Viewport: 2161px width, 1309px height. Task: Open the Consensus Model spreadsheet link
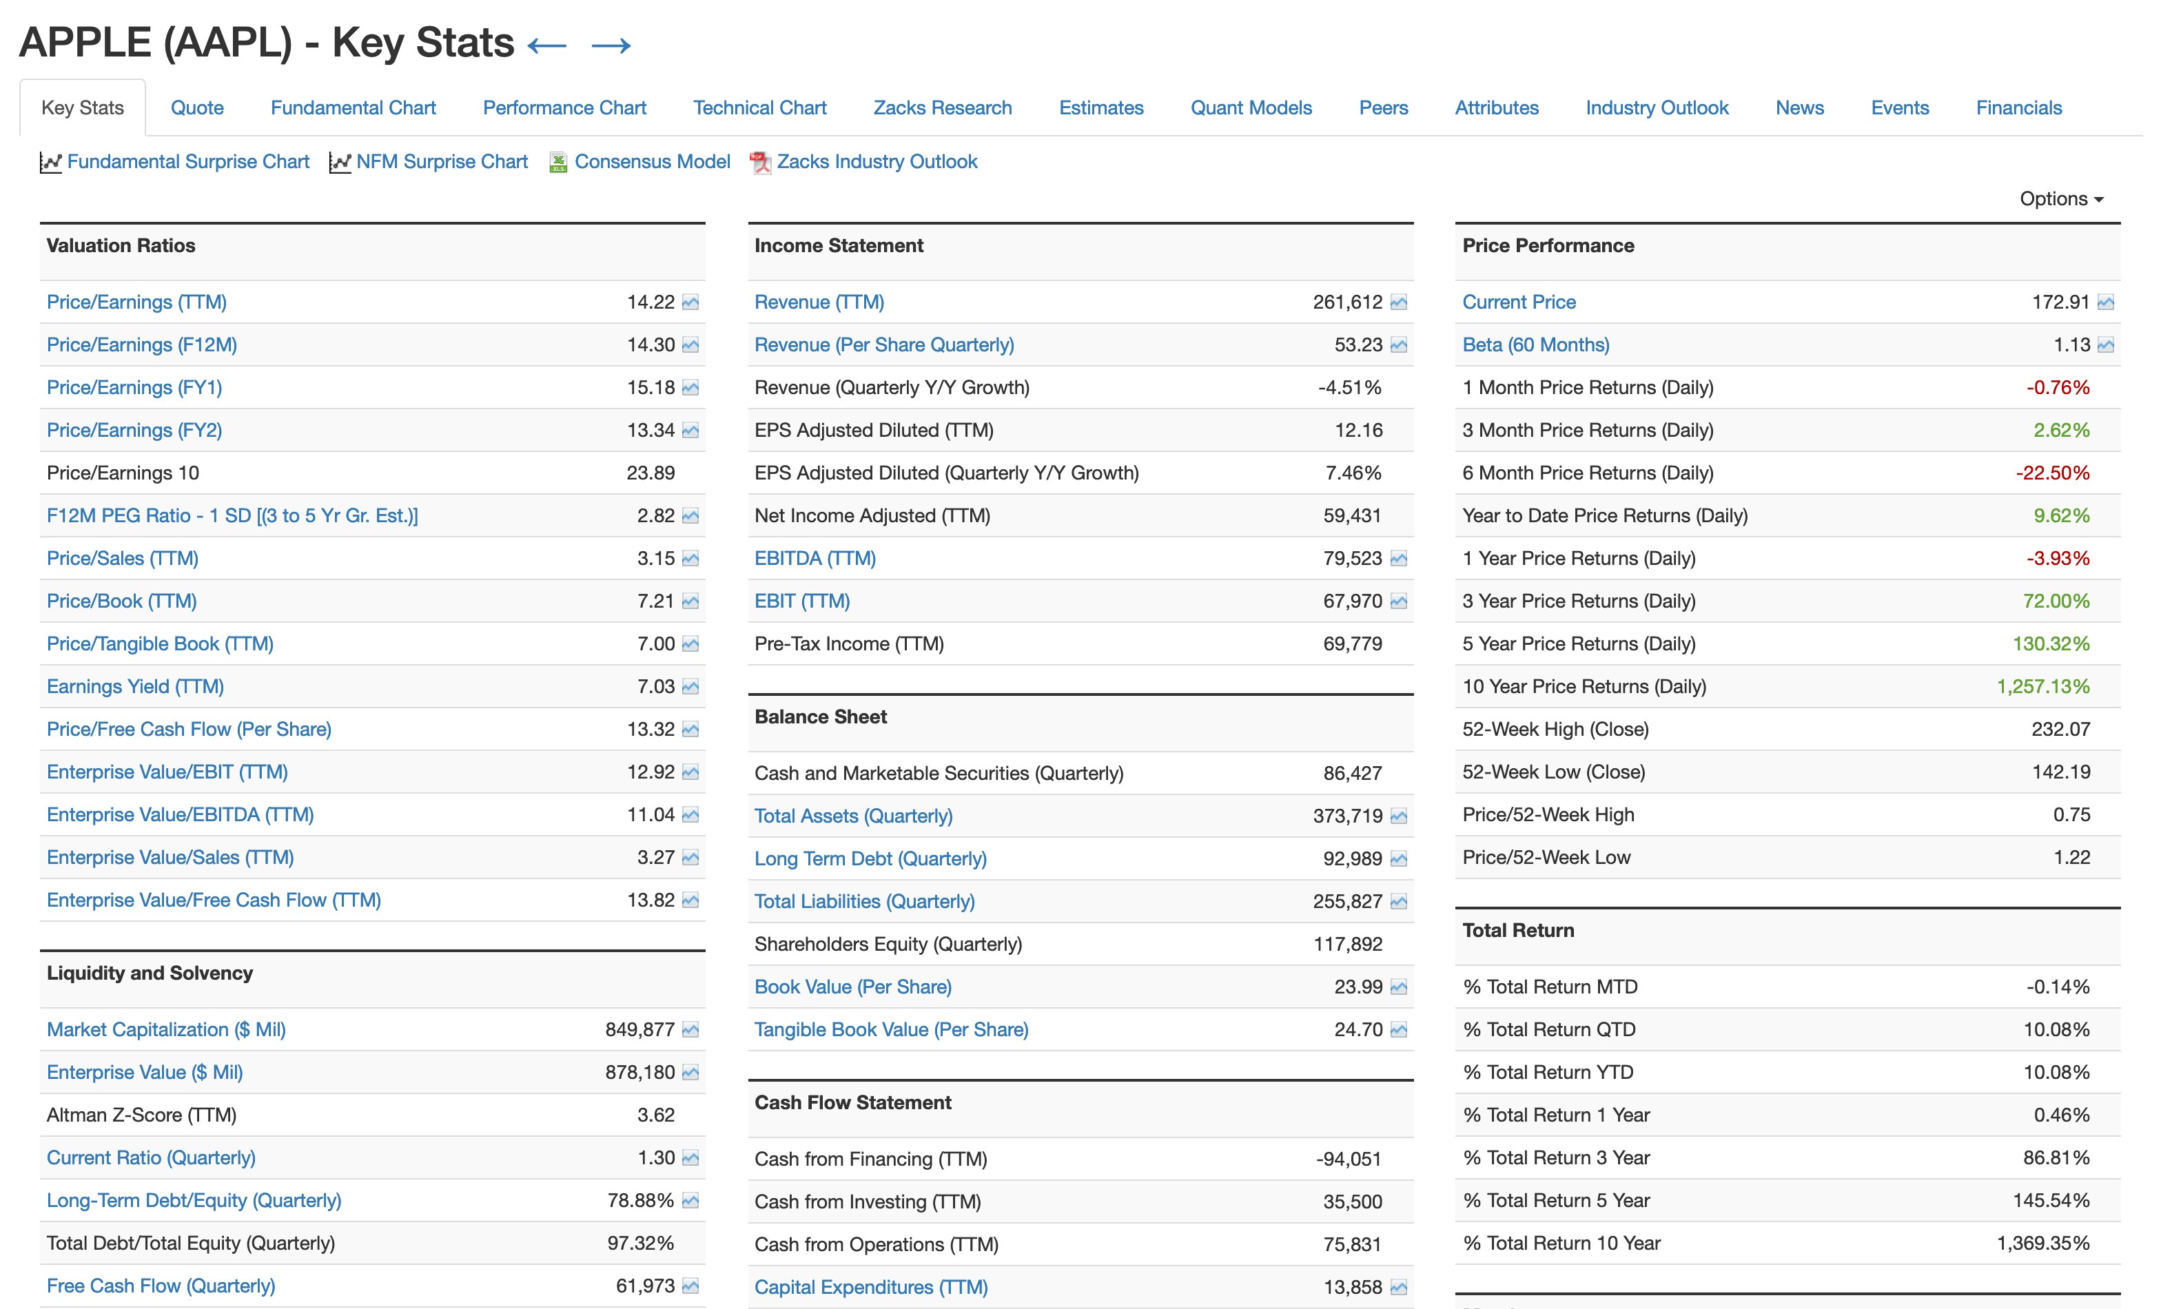tap(652, 162)
